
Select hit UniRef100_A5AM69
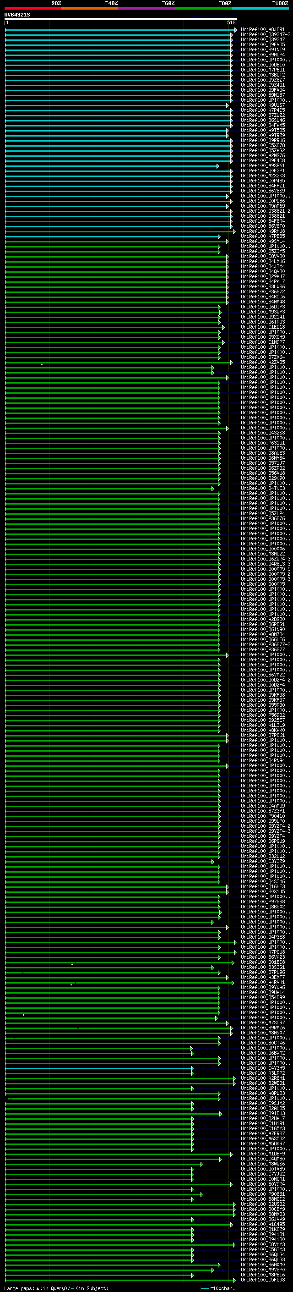[262, 206]
